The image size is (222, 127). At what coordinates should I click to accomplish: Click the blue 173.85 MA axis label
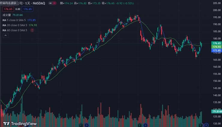click(x=217, y=51)
